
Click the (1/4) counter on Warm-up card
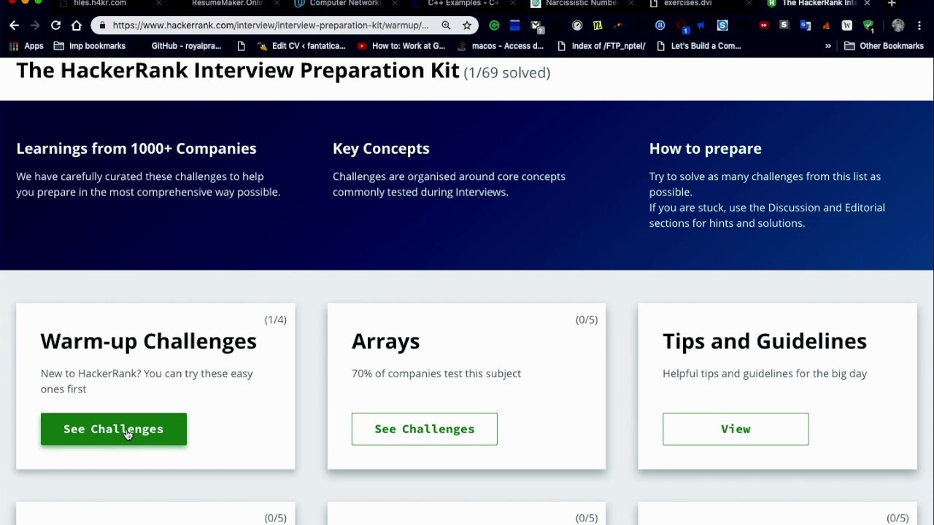[276, 319]
